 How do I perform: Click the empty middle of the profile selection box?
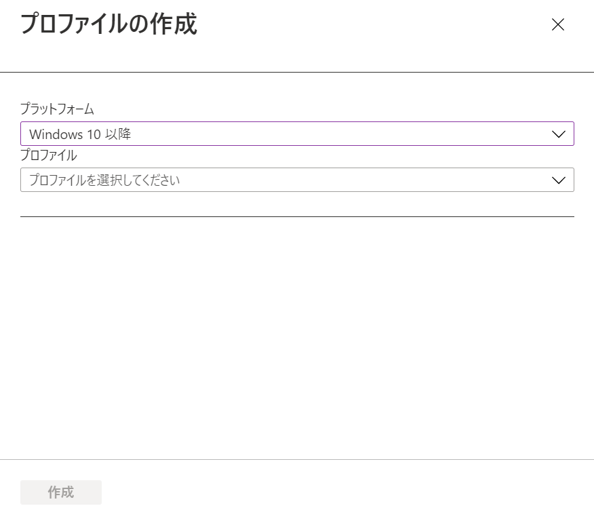363,180
